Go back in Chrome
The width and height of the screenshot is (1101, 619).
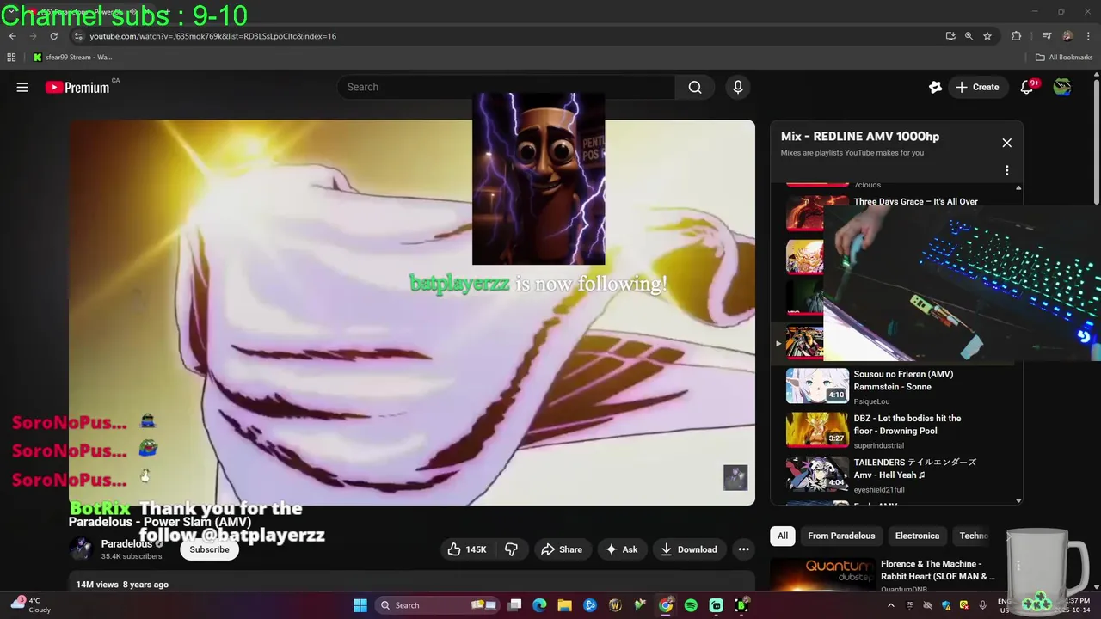coord(12,36)
